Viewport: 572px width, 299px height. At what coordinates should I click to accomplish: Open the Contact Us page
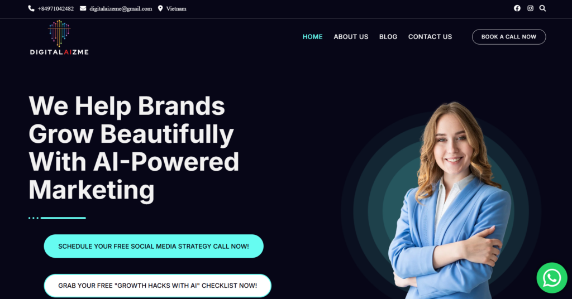tap(430, 37)
